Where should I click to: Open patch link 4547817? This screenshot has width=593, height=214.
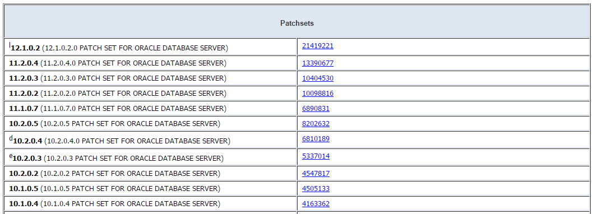pos(316,174)
